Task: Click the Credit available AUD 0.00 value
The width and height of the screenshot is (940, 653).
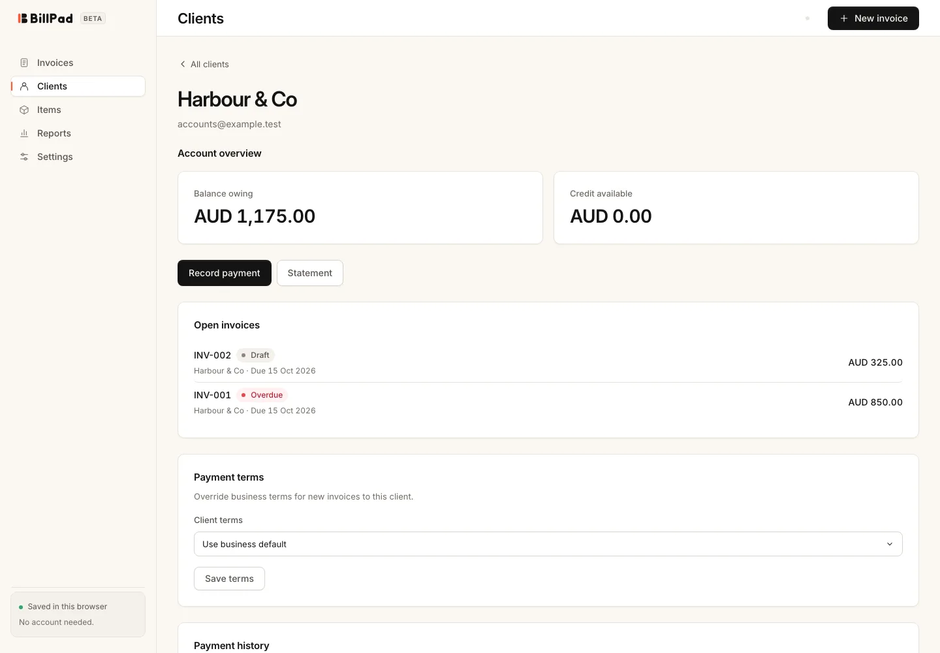Action: pos(611,216)
